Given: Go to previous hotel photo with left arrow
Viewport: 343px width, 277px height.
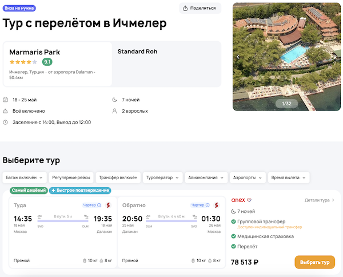Looking at the screenshot, I should click(x=238, y=57).
